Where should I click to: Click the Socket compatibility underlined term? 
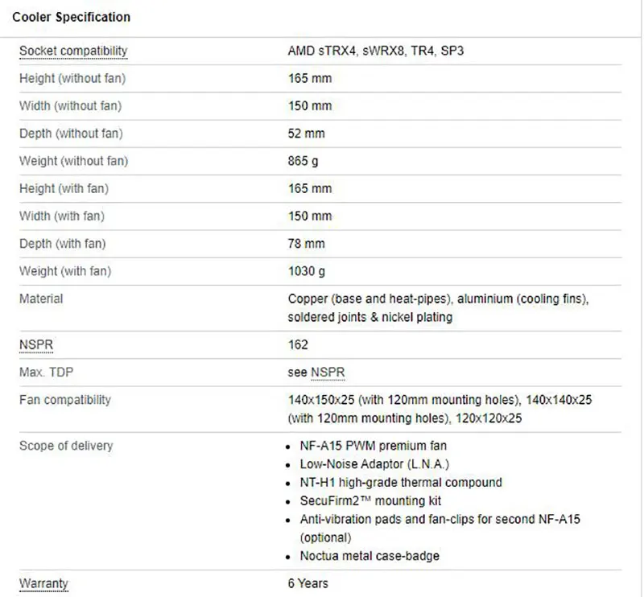point(73,51)
